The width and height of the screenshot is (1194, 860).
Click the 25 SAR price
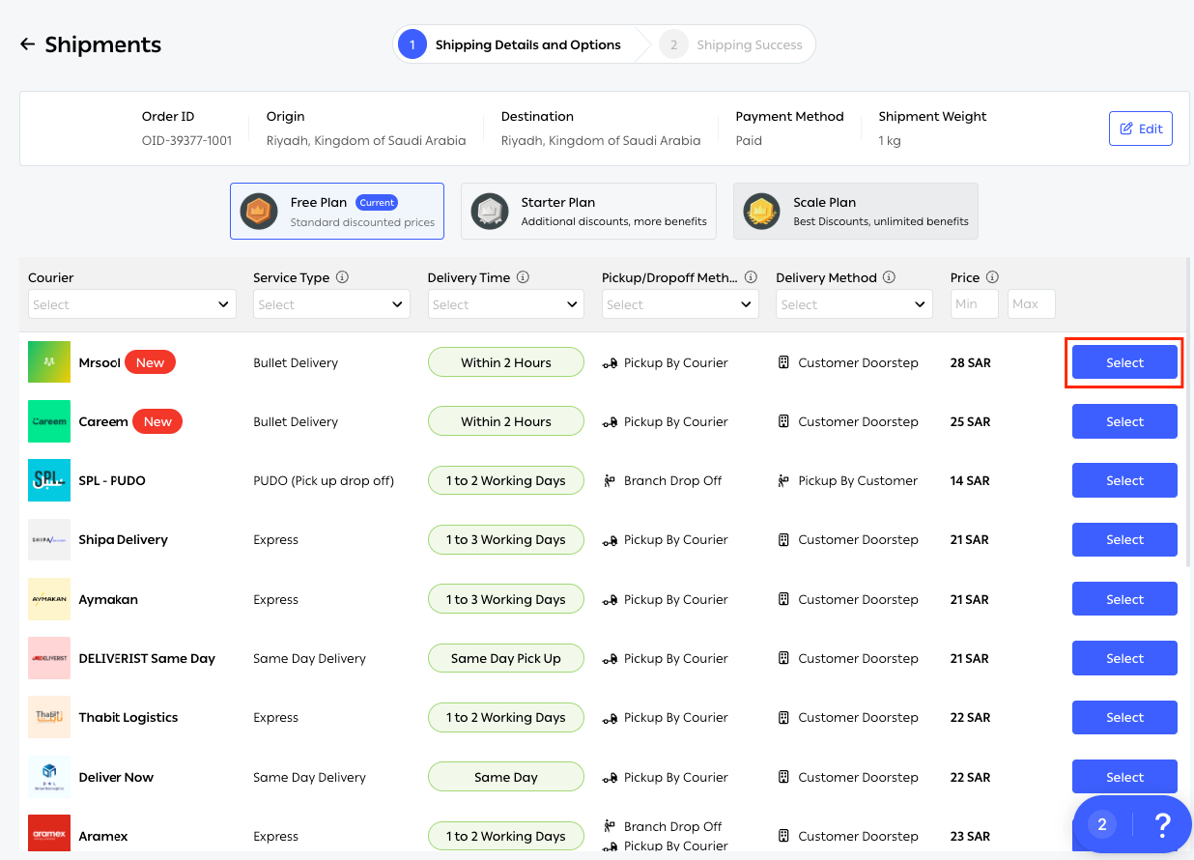pyautogui.click(x=971, y=421)
